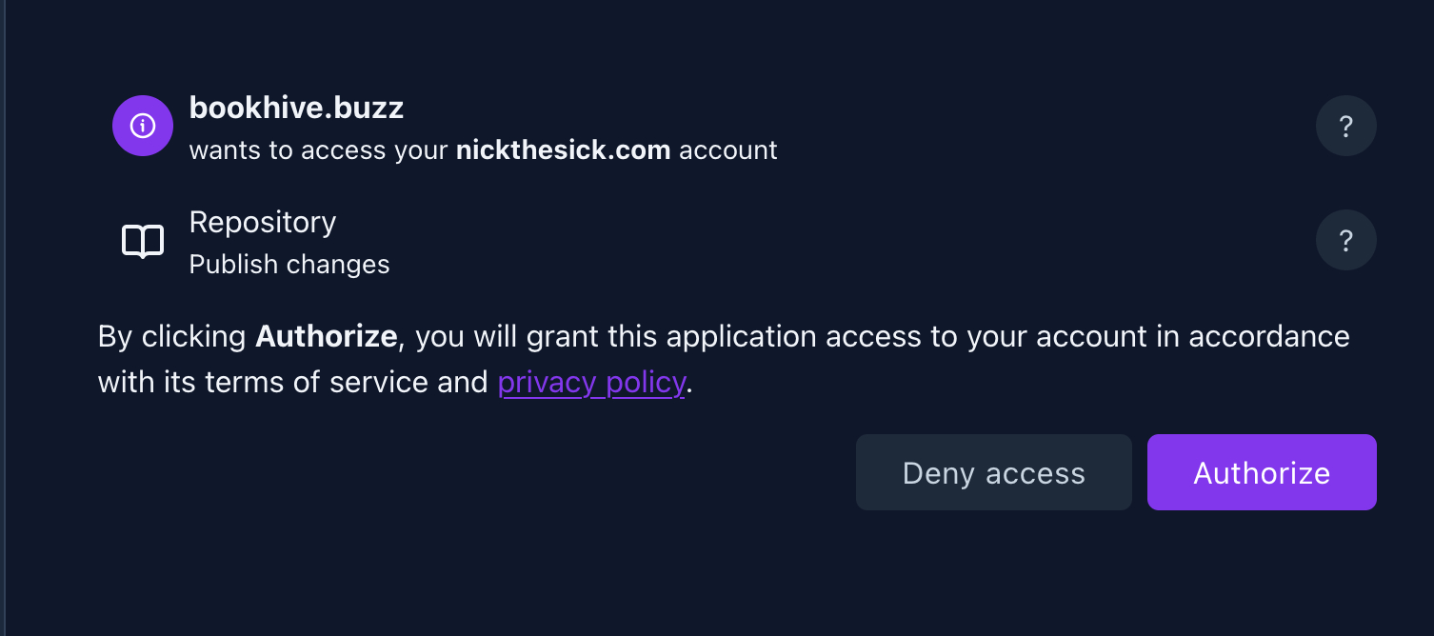This screenshot has height=636, width=1434.
Task: Click the empty area left of Deny access
Action: (476, 472)
